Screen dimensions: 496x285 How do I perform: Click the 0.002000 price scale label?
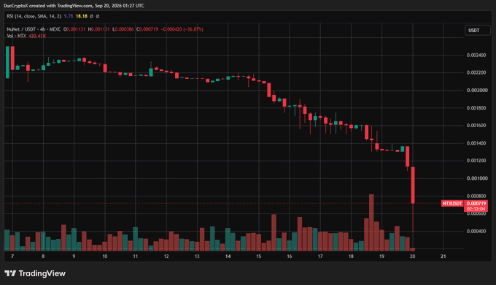[477, 91]
